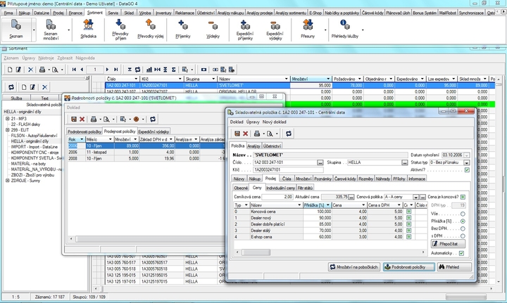Open Převodky příjem icon
The image size is (507, 303).
click(x=120, y=29)
